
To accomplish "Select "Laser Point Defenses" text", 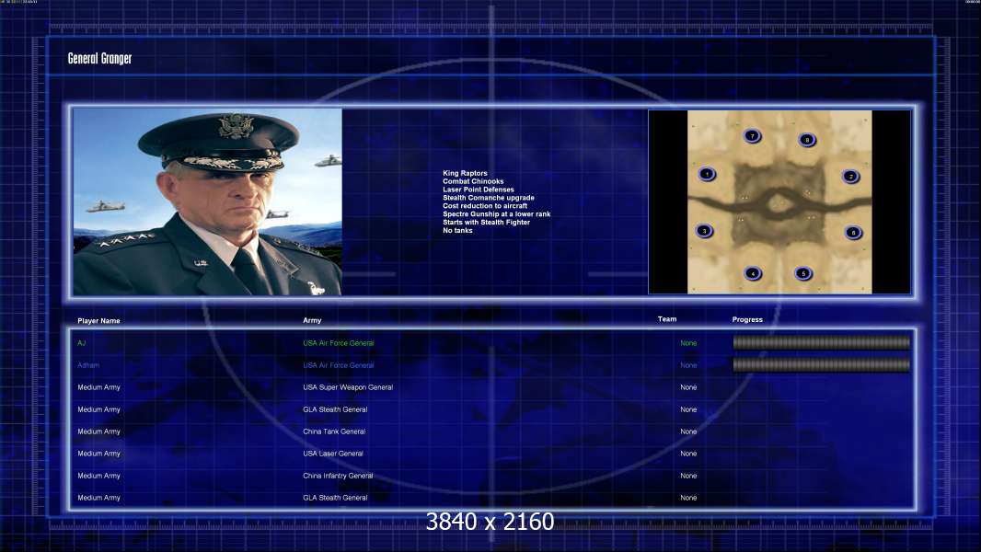I will [479, 190].
